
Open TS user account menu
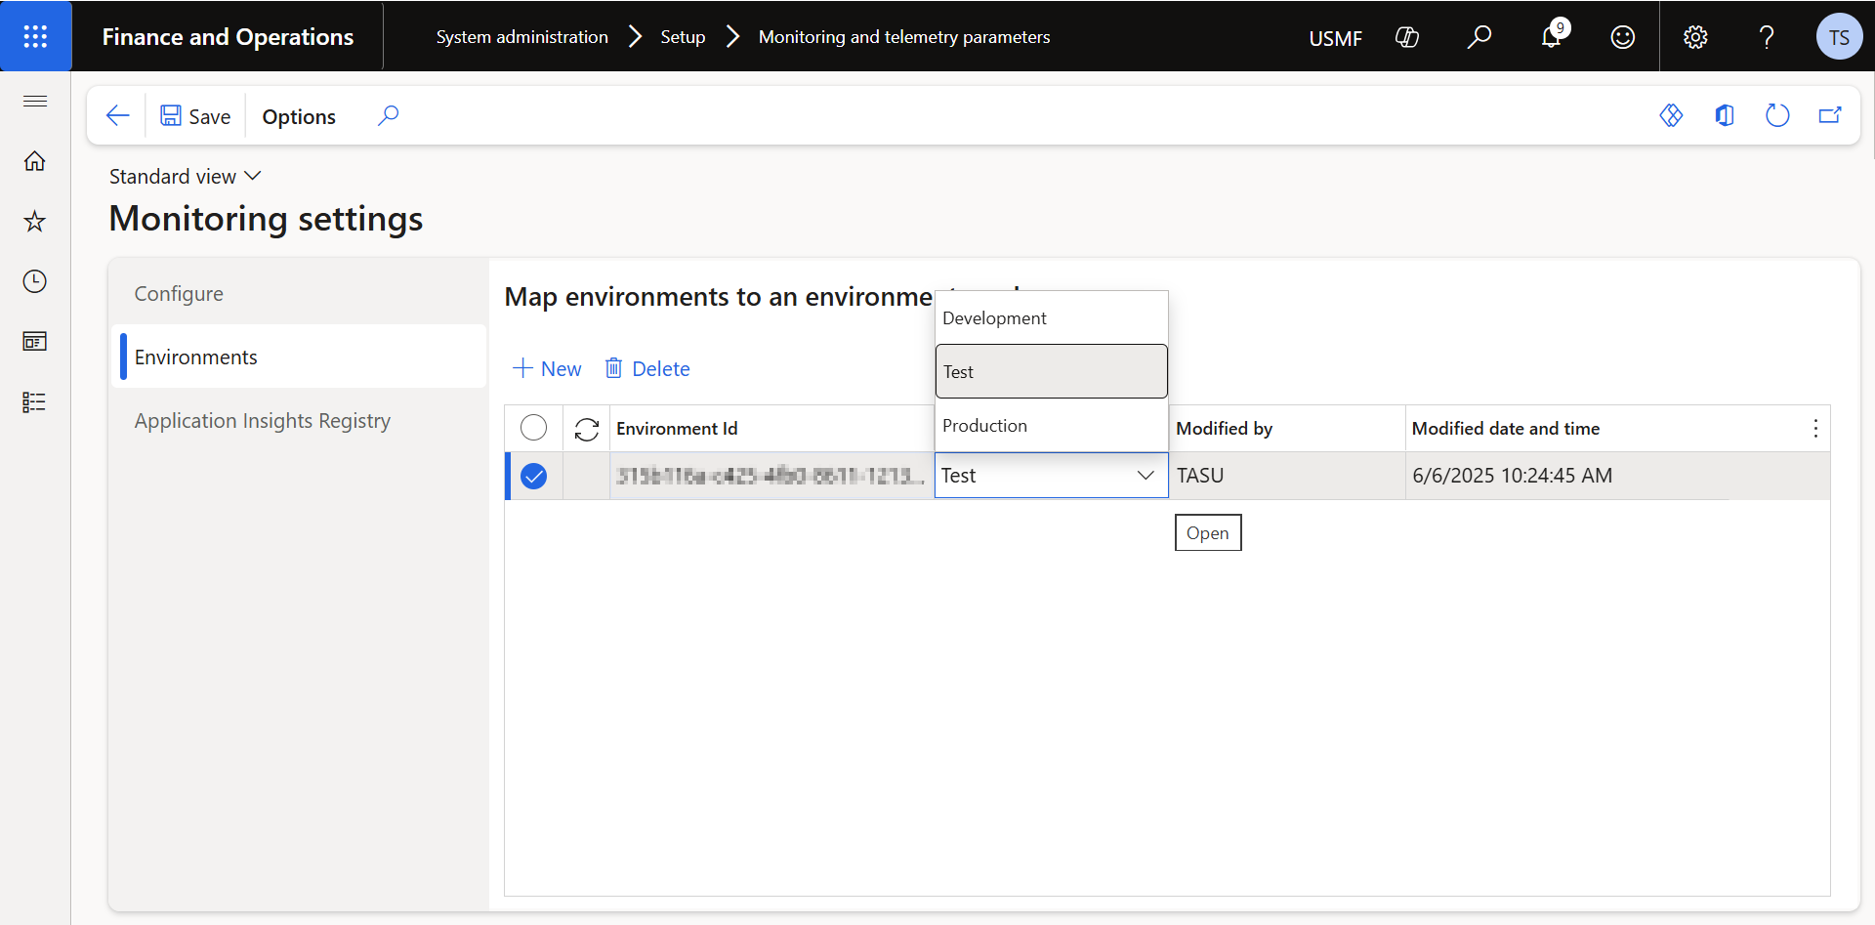click(x=1839, y=37)
